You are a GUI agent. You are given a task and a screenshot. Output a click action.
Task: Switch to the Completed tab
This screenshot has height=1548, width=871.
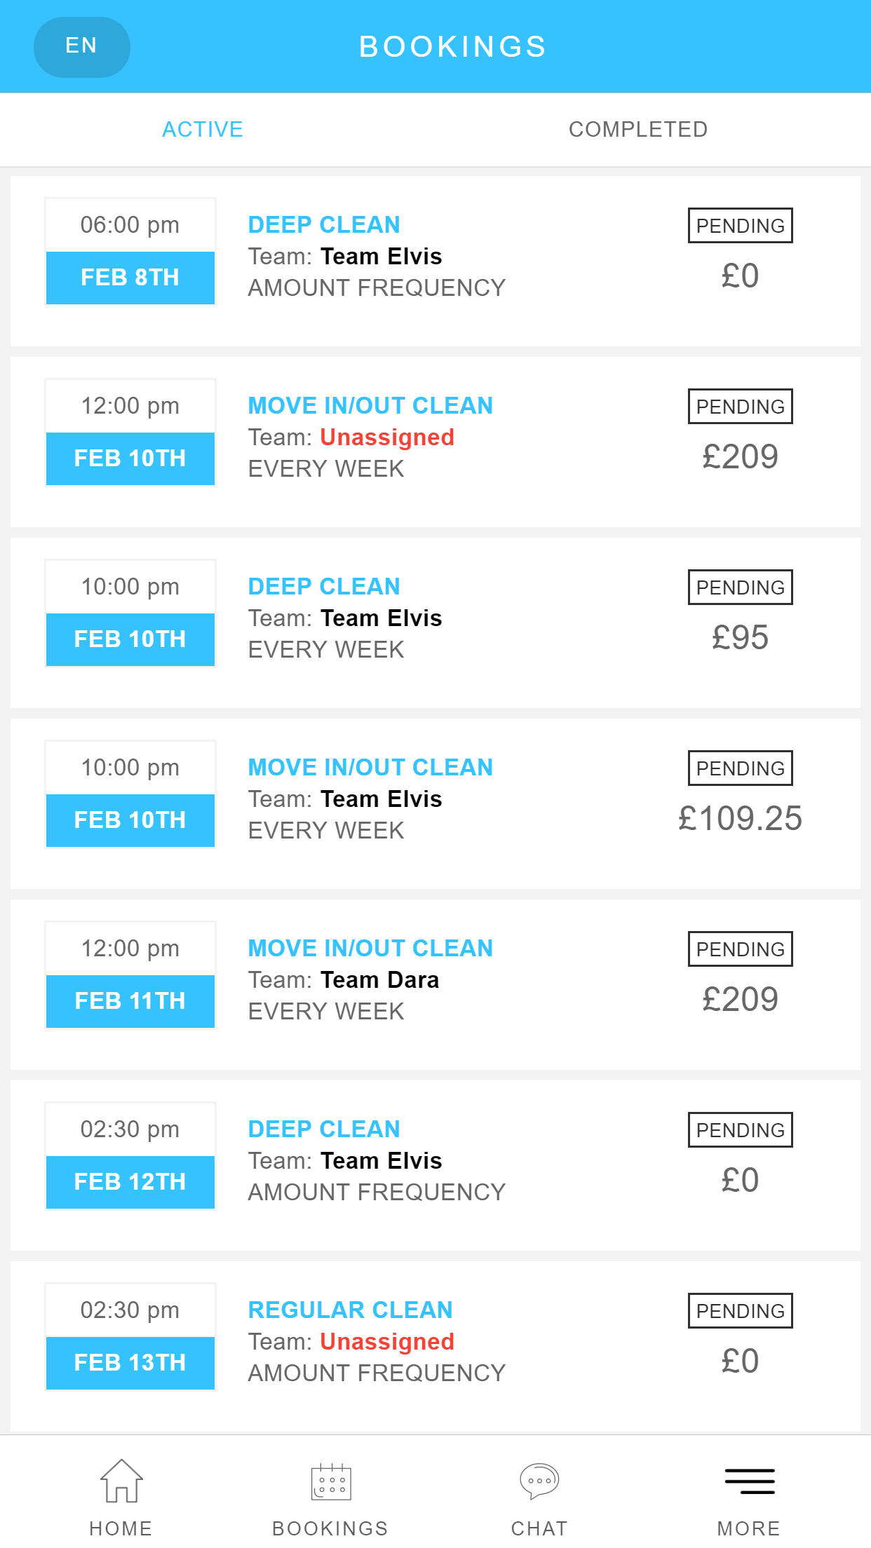pos(638,130)
